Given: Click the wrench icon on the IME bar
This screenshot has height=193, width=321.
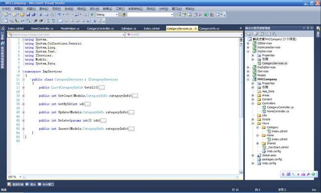Looking at the screenshot, I should tap(308, 174).
